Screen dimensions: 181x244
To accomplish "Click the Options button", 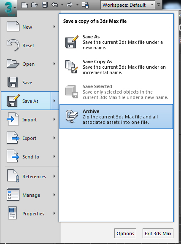I will [125, 233].
